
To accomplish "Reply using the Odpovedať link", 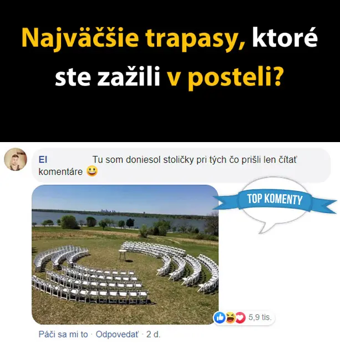I will pyautogui.click(x=117, y=334).
